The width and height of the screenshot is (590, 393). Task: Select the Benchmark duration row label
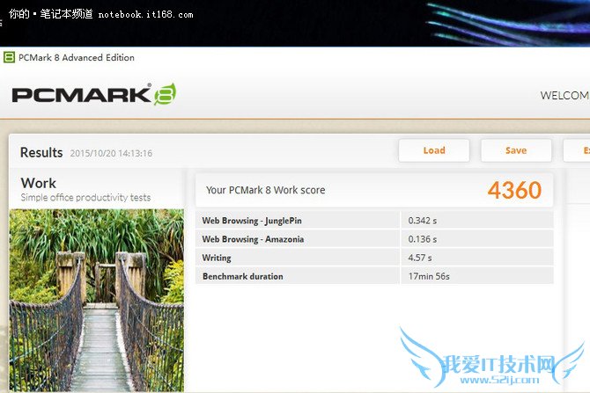point(243,276)
